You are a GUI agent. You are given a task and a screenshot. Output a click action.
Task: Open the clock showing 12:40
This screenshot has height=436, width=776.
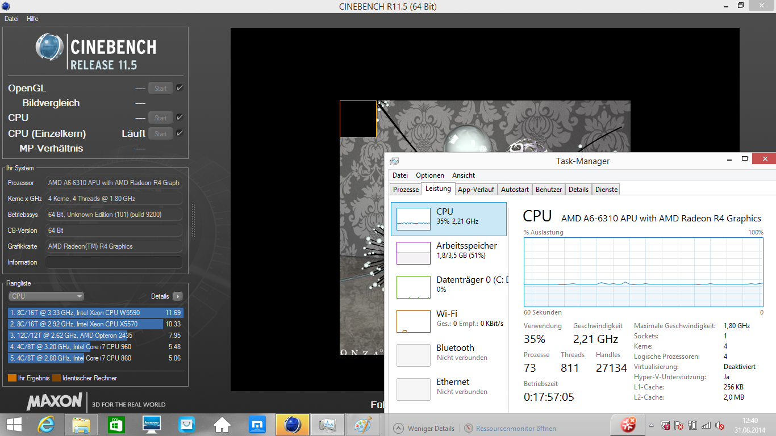pos(750,425)
